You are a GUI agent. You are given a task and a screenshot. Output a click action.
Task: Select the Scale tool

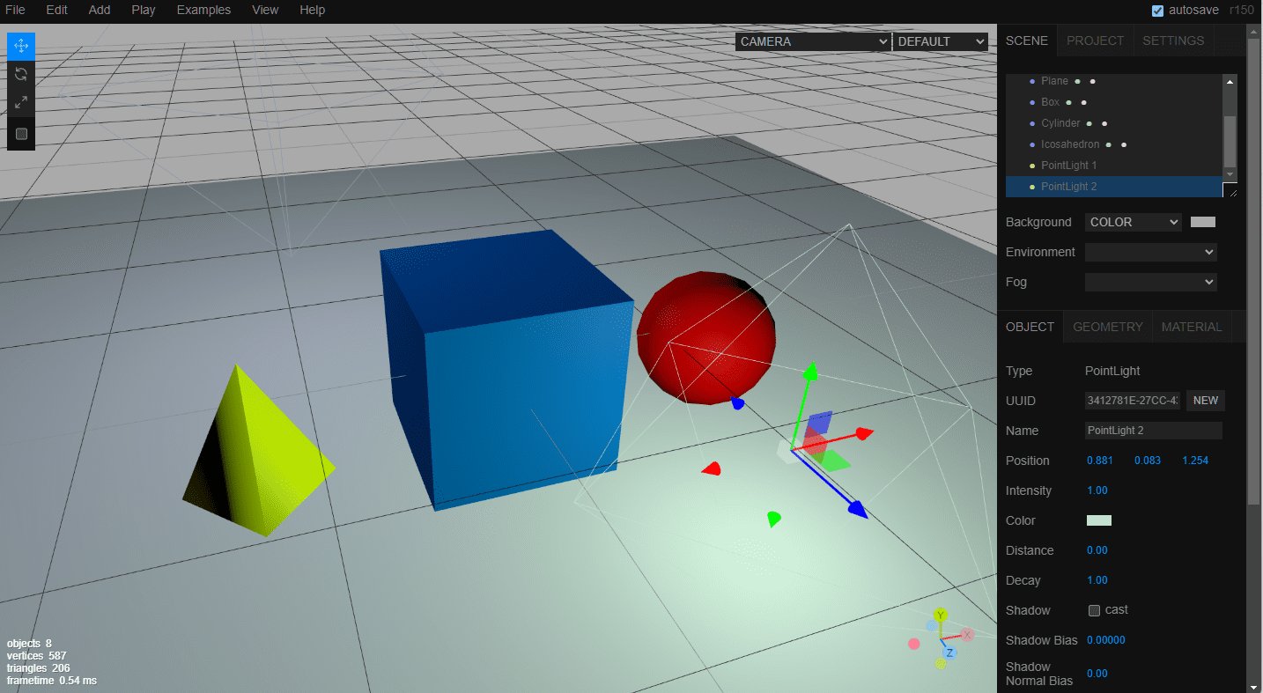[x=19, y=102]
